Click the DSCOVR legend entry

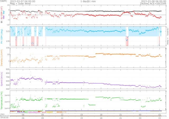pyautogui.click(x=21, y=112)
